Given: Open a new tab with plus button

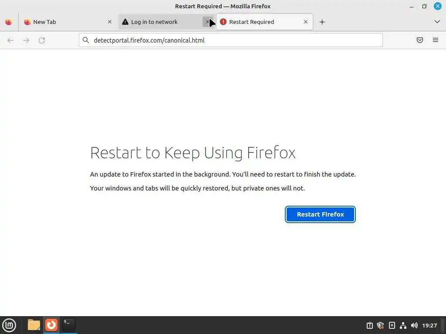Looking at the screenshot, I should [322, 22].
